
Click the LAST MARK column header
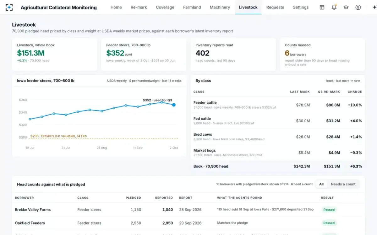(x=300, y=92)
